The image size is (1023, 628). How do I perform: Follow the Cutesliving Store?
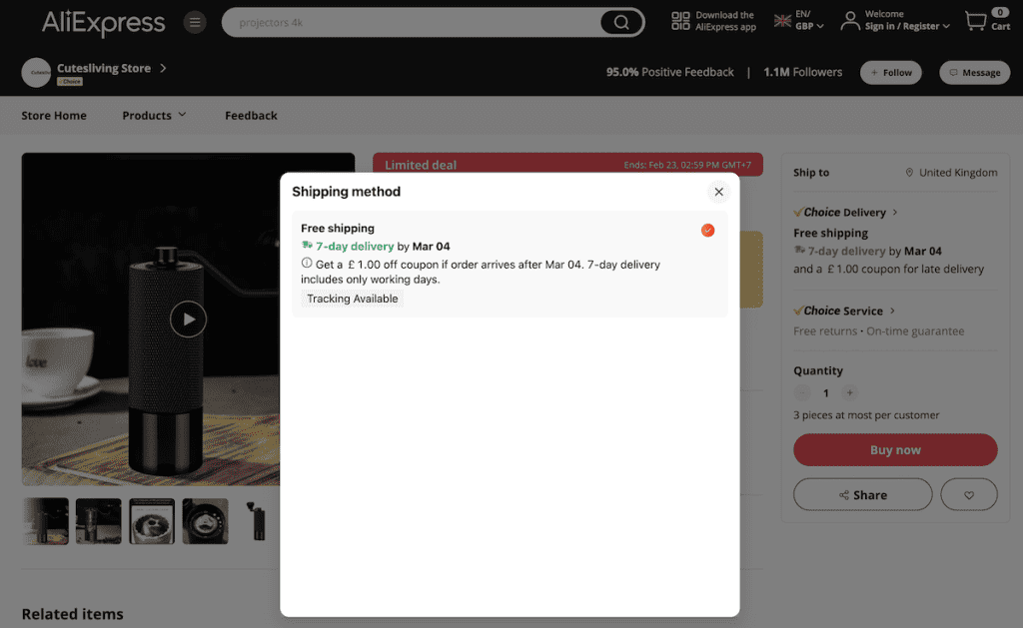click(x=890, y=72)
